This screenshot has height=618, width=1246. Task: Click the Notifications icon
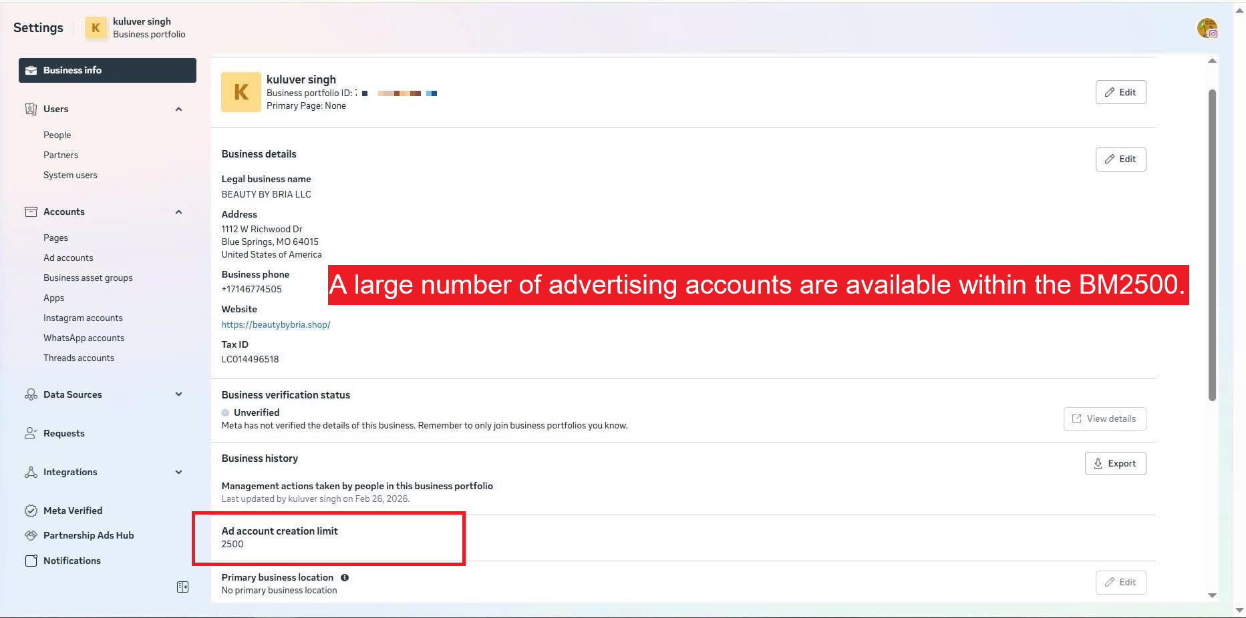tap(31, 561)
